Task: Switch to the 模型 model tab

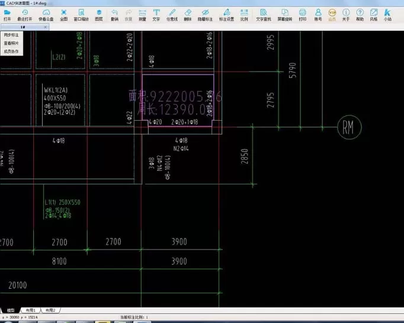Action: [10, 310]
